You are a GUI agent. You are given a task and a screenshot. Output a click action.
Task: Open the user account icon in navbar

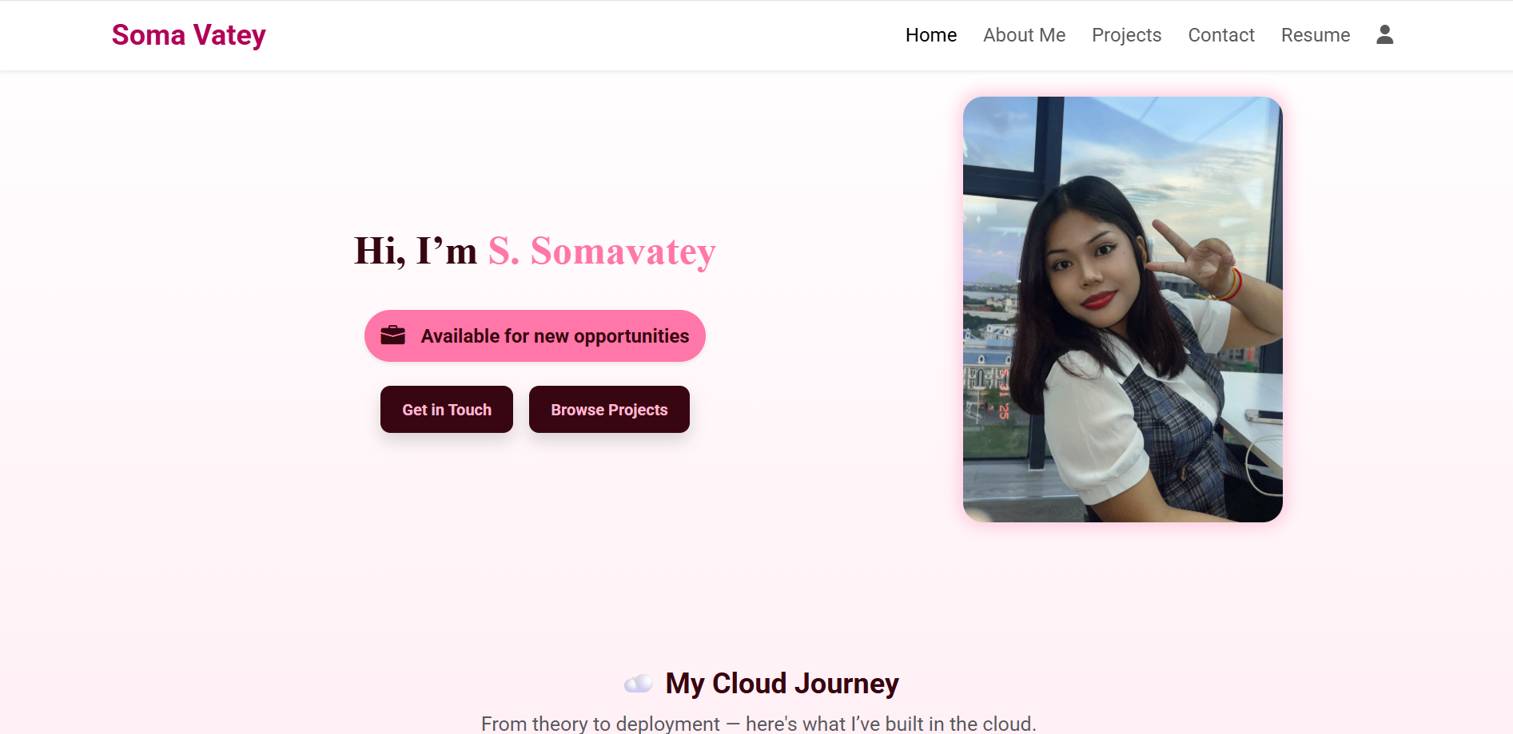tap(1384, 34)
